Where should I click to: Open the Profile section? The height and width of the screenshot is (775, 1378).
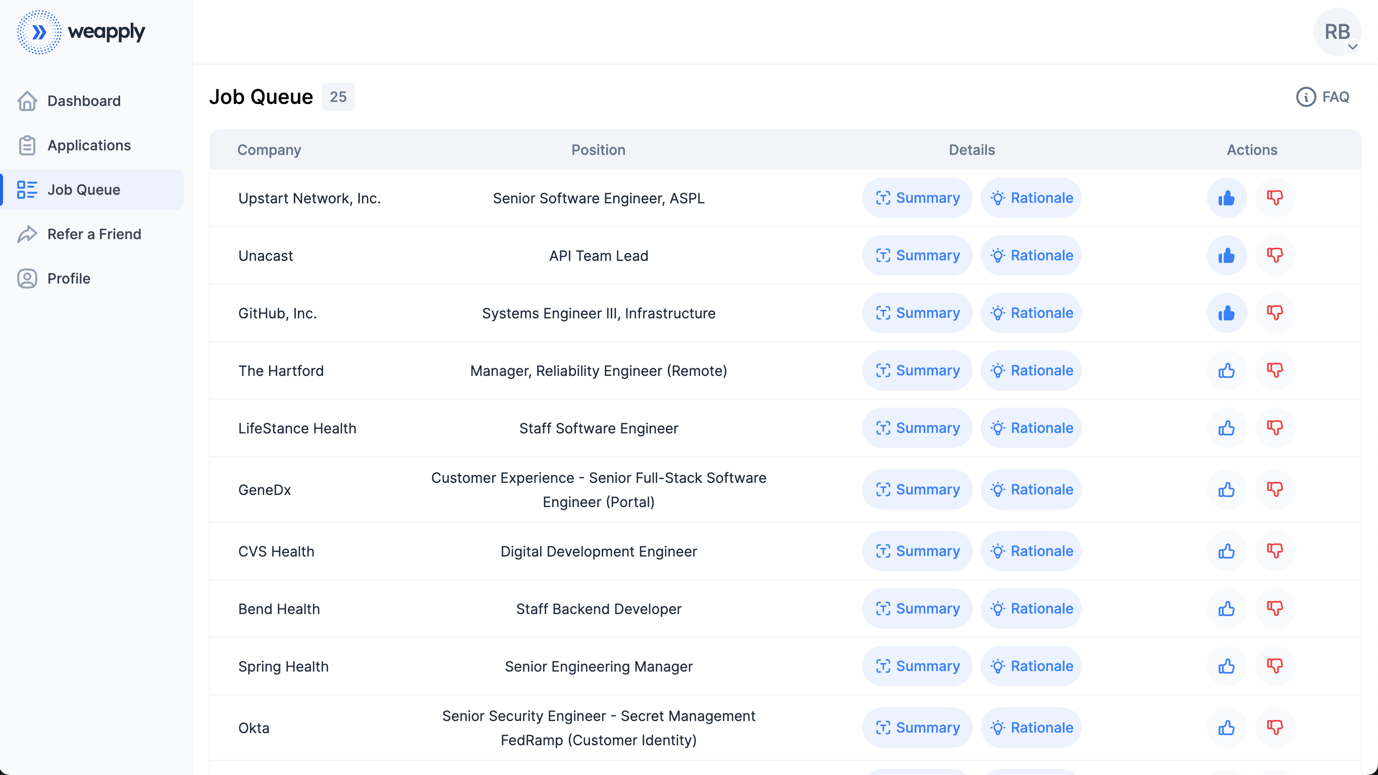[69, 279]
